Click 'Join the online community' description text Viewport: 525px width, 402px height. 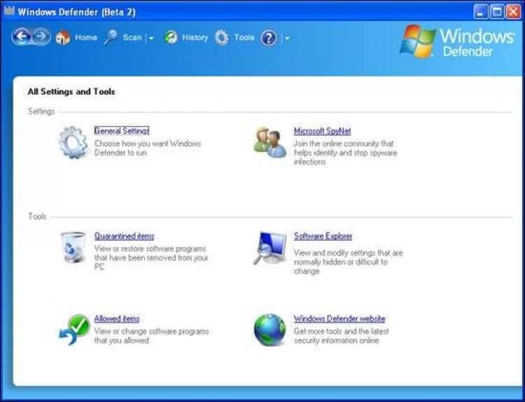(345, 153)
